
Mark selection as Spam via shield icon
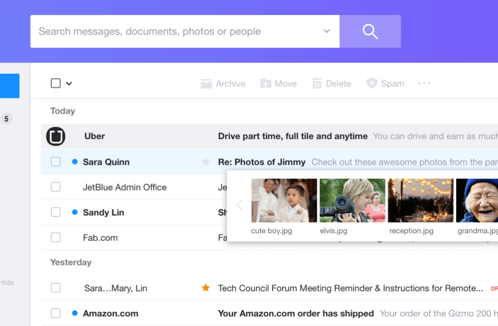coord(372,84)
